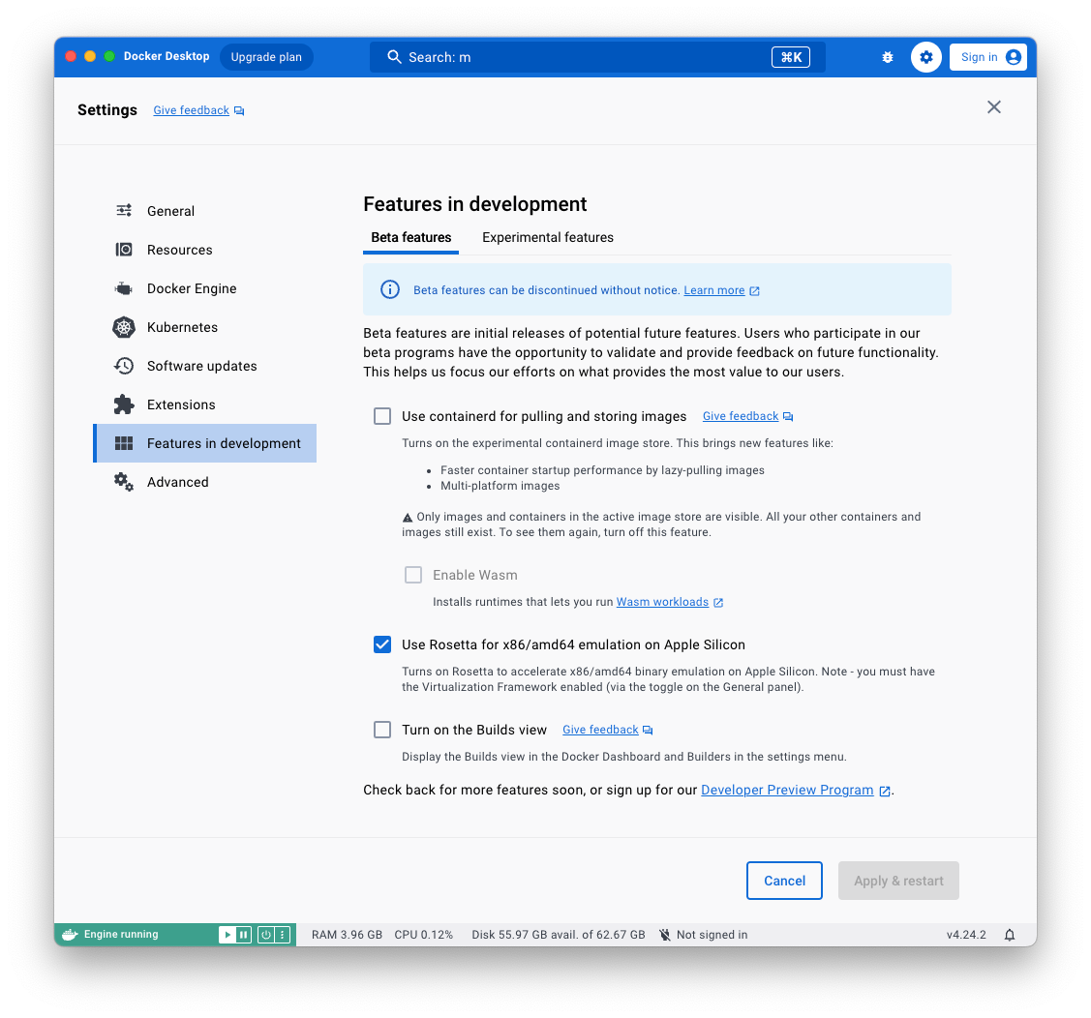Go to Docker Engine settings
The width and height of the screenshot is (1091, 1018).
pyautogui.click(x=204, y=288)
